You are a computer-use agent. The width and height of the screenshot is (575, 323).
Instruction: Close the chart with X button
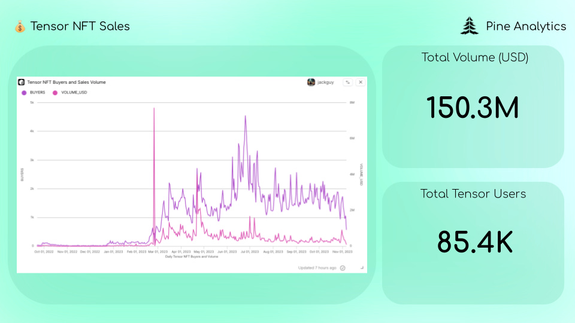[x=361, y=82]
